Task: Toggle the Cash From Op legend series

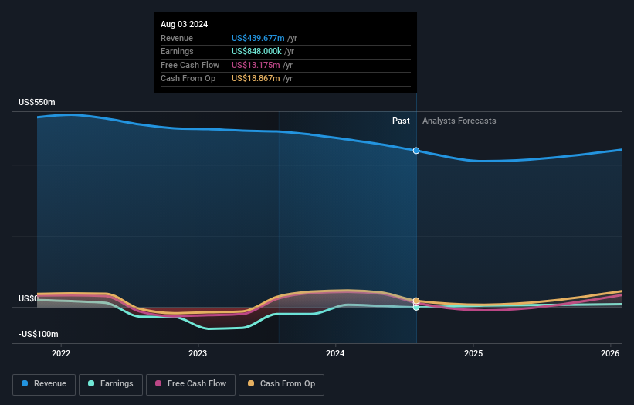Action: 281,384
